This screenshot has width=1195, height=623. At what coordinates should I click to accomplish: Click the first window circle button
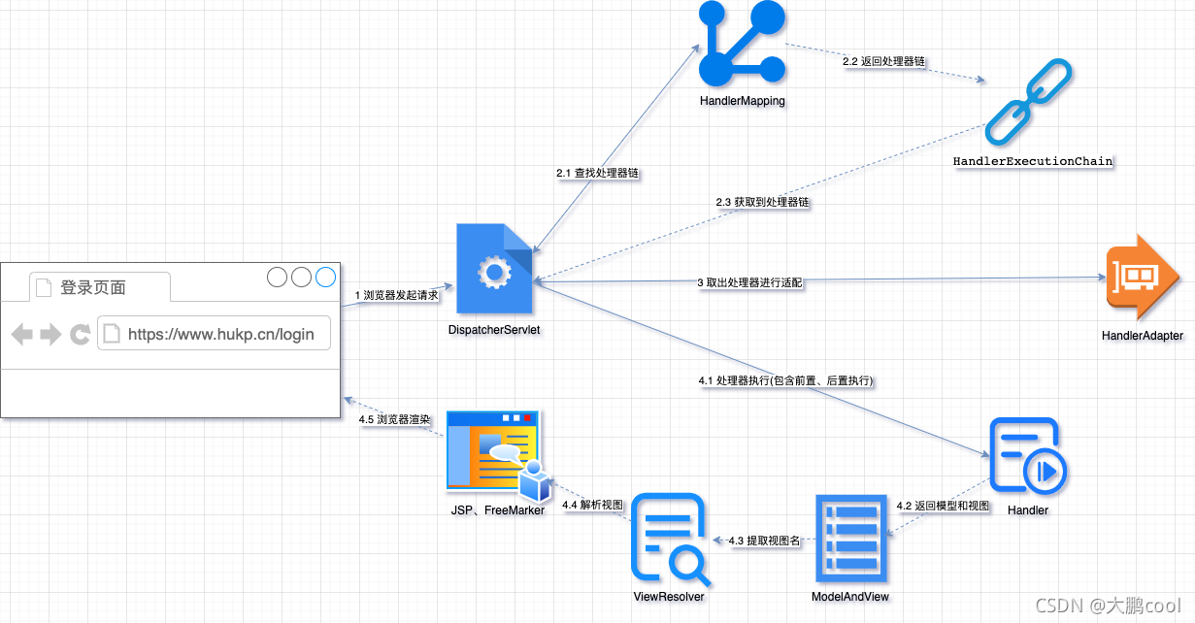click(278, 278)
